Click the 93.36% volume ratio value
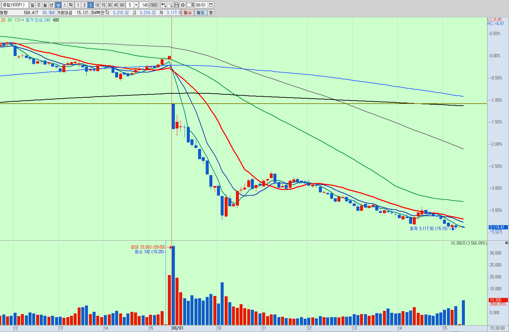Viewport: 509px width, 332px height. (48, 13)
